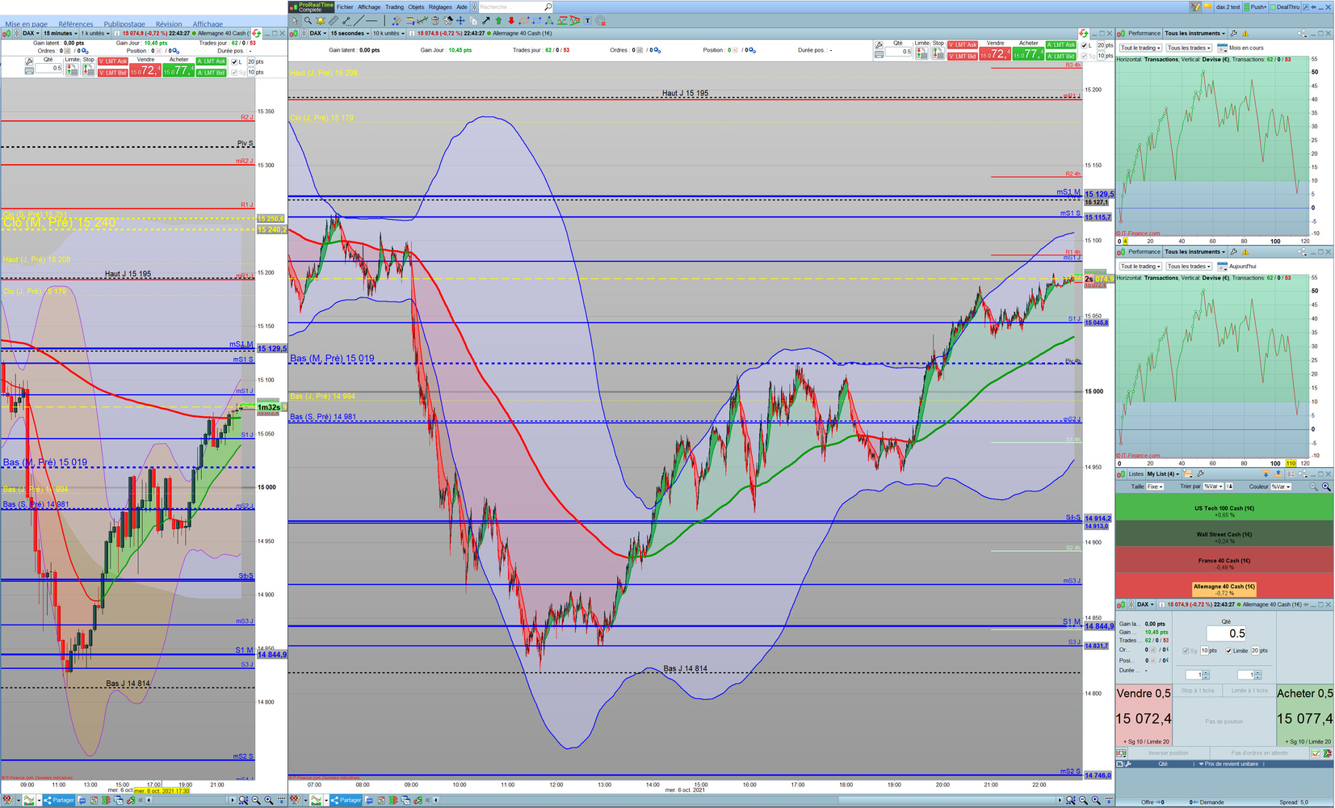Open the wrench settings in Listes panel
Viewport: 1335px width, 808px height.
[x=1201, y=474]
